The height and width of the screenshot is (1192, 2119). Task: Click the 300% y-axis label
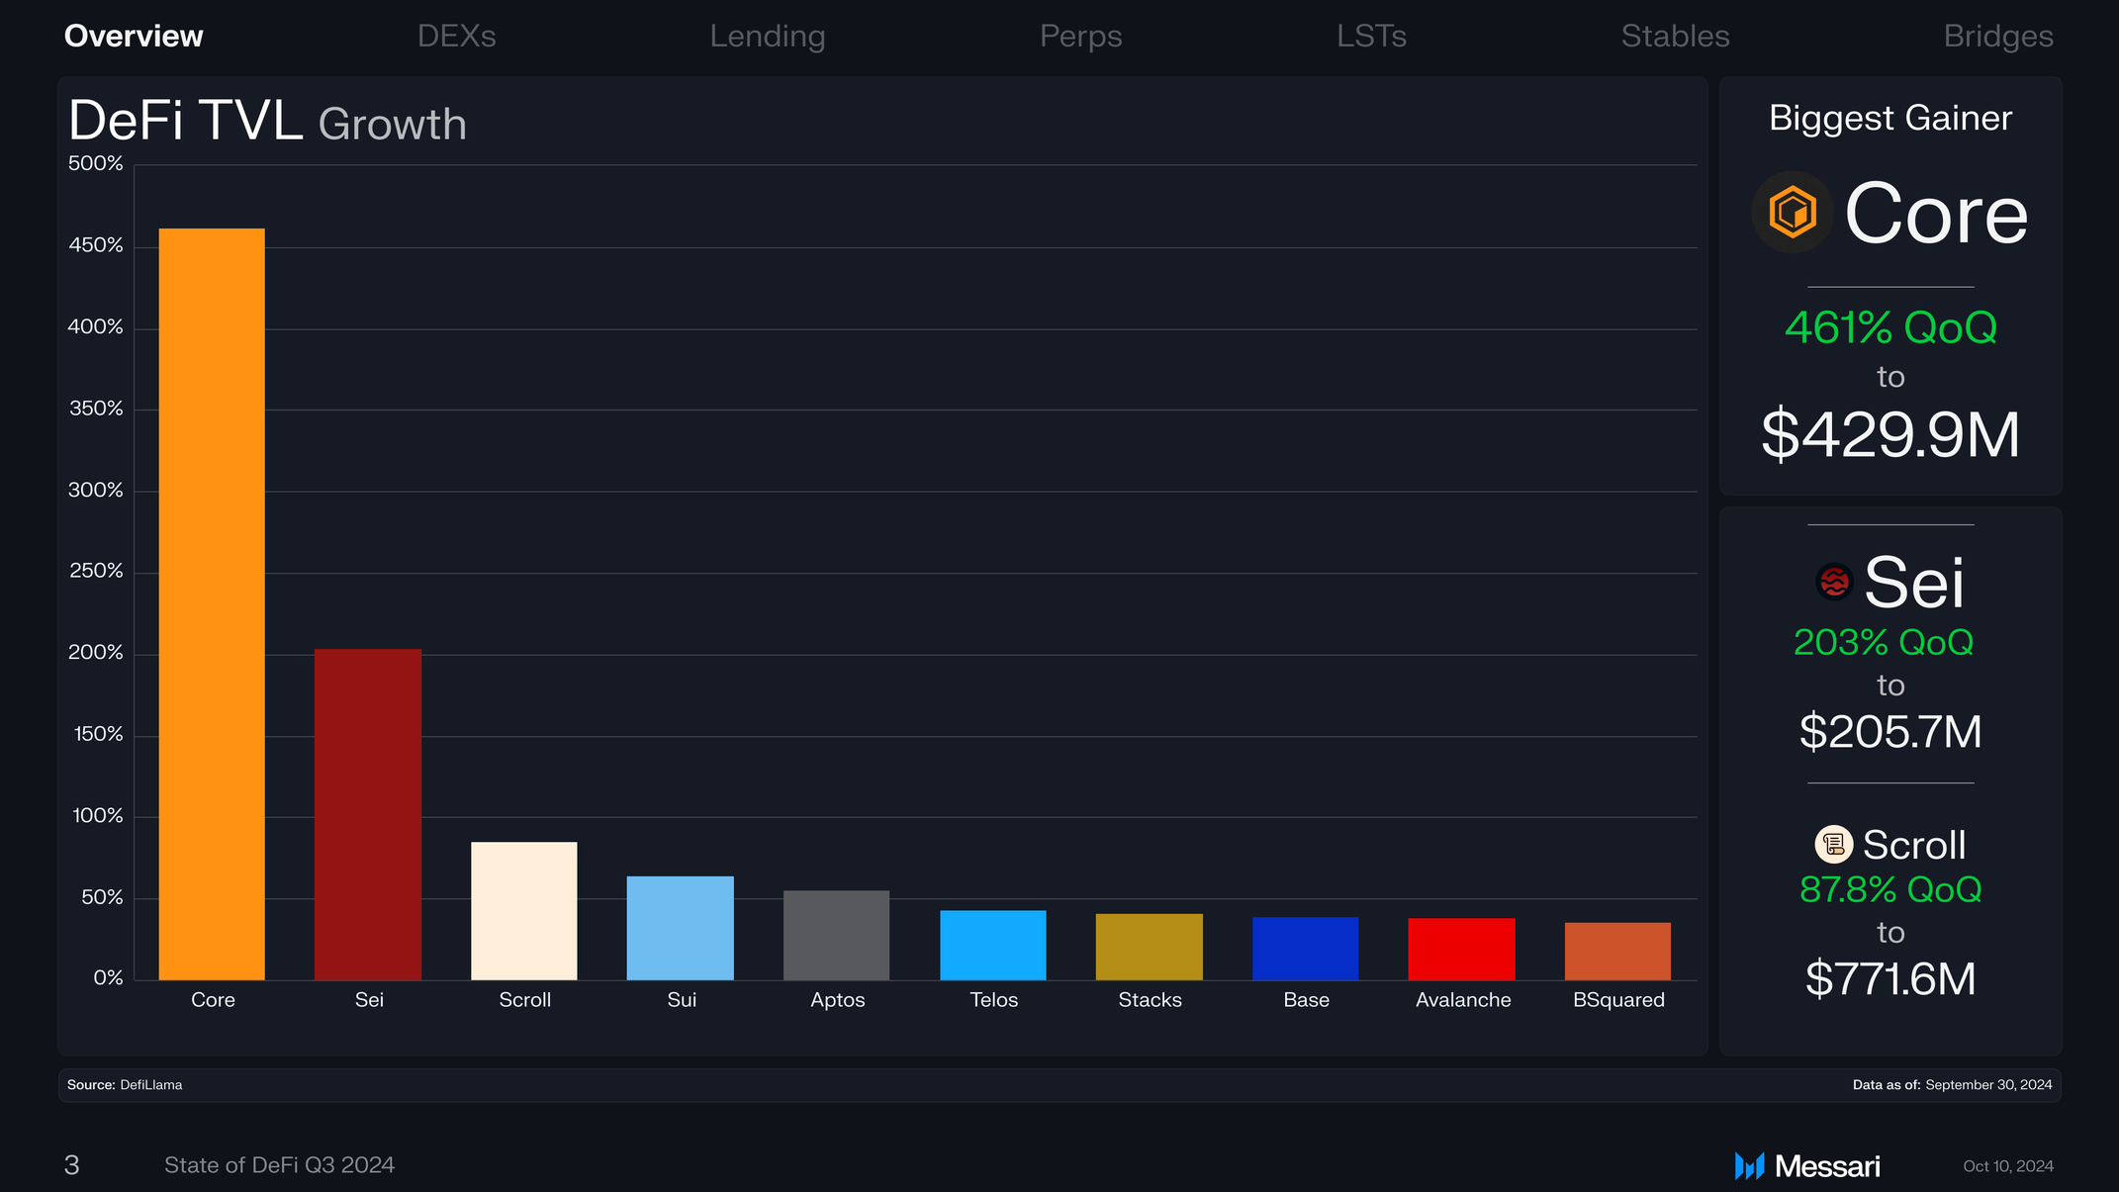(x=96, y=490)
